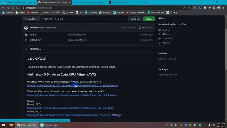Image resolution: width=227 pixels, height=128 pixels.
Task: Open the Windows Start menu
Action: pyautogui.click(x=4, y=125)
